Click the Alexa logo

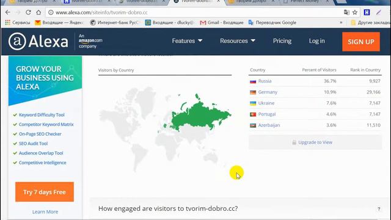click(38, 41)
